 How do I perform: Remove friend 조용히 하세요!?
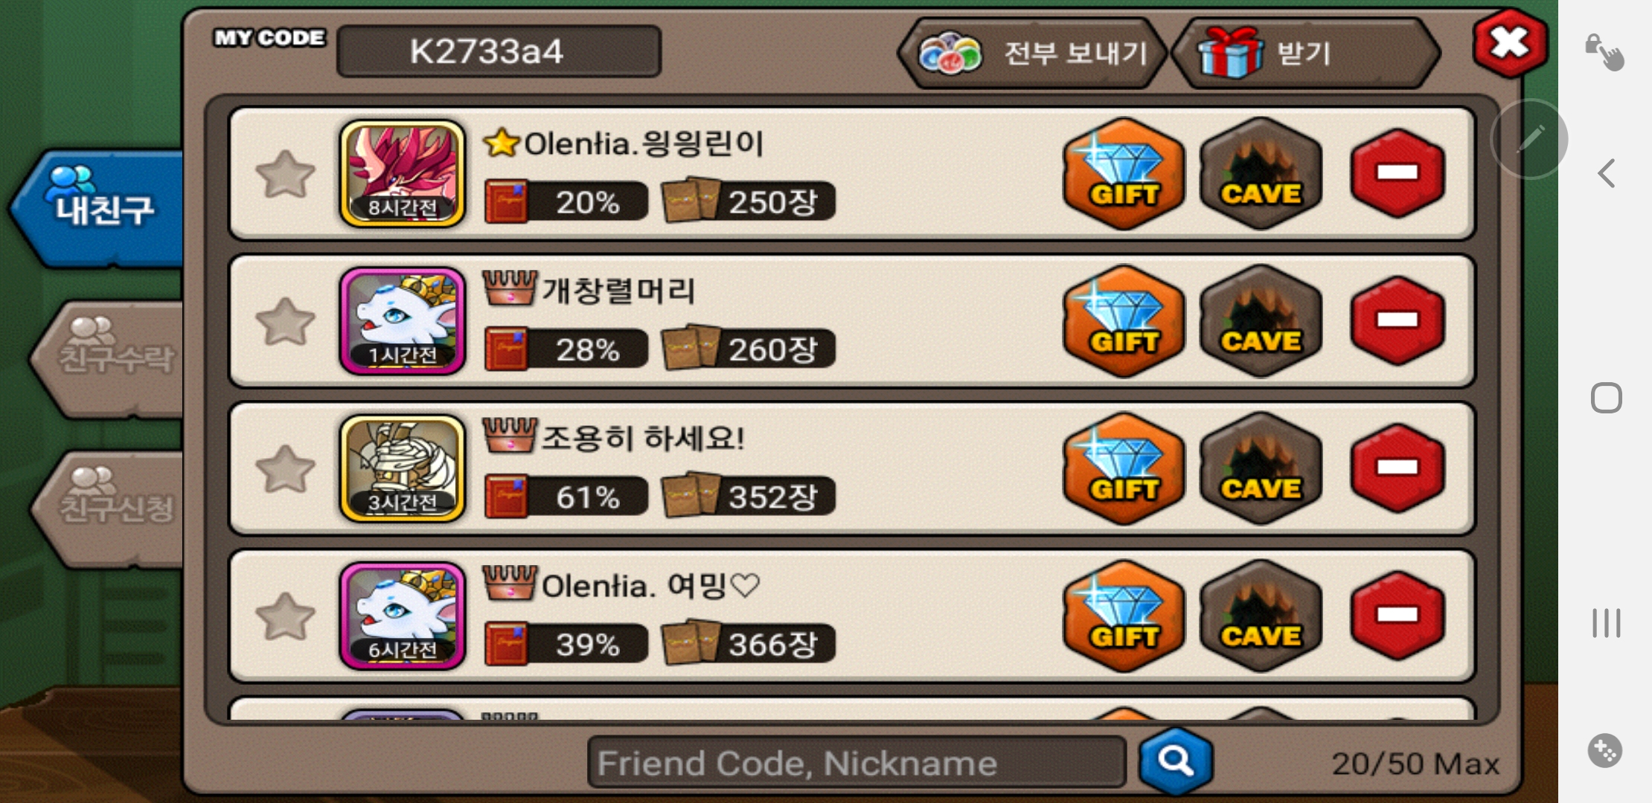pos(1398,468)
